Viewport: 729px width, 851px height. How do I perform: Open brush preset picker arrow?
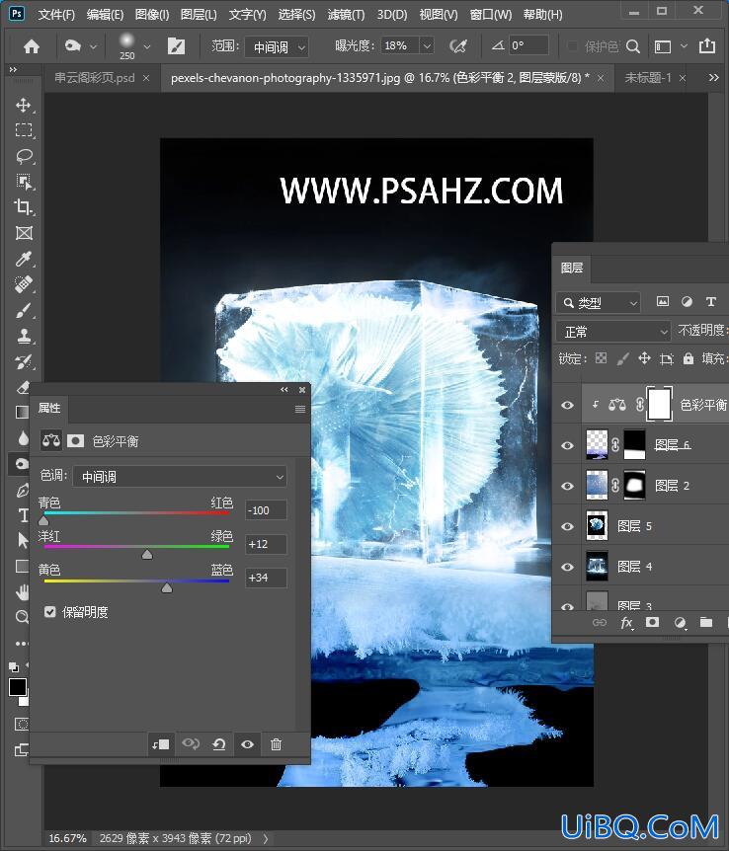(x=147, y=46)
